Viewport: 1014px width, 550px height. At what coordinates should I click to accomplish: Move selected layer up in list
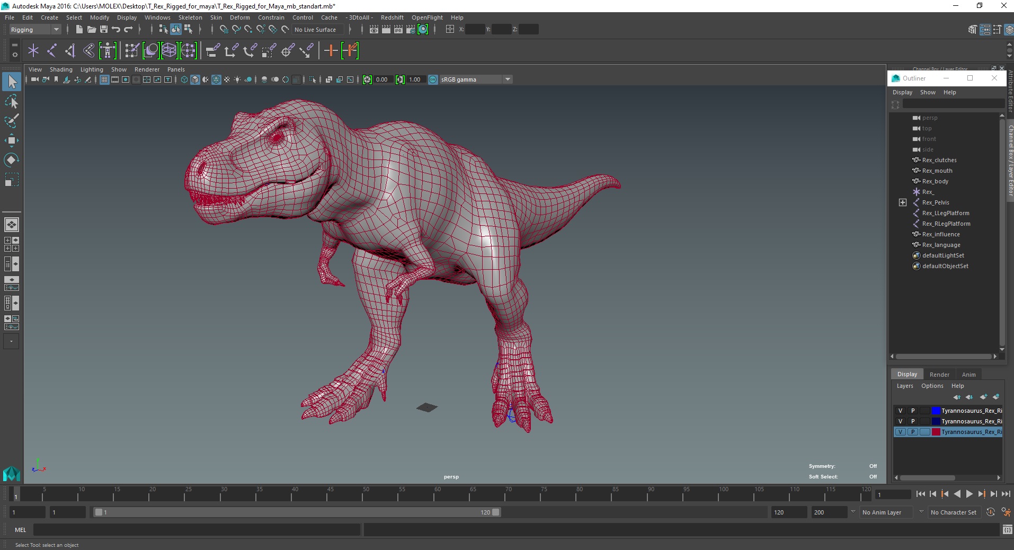tap(957, 397)
